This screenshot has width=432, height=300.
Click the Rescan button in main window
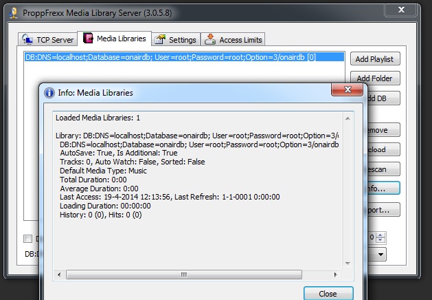coord(383,169)
